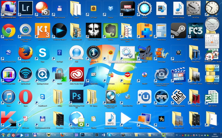Click the taskbar clock showing date
Screen dimensions: 222x138
[x=215, y=135]
